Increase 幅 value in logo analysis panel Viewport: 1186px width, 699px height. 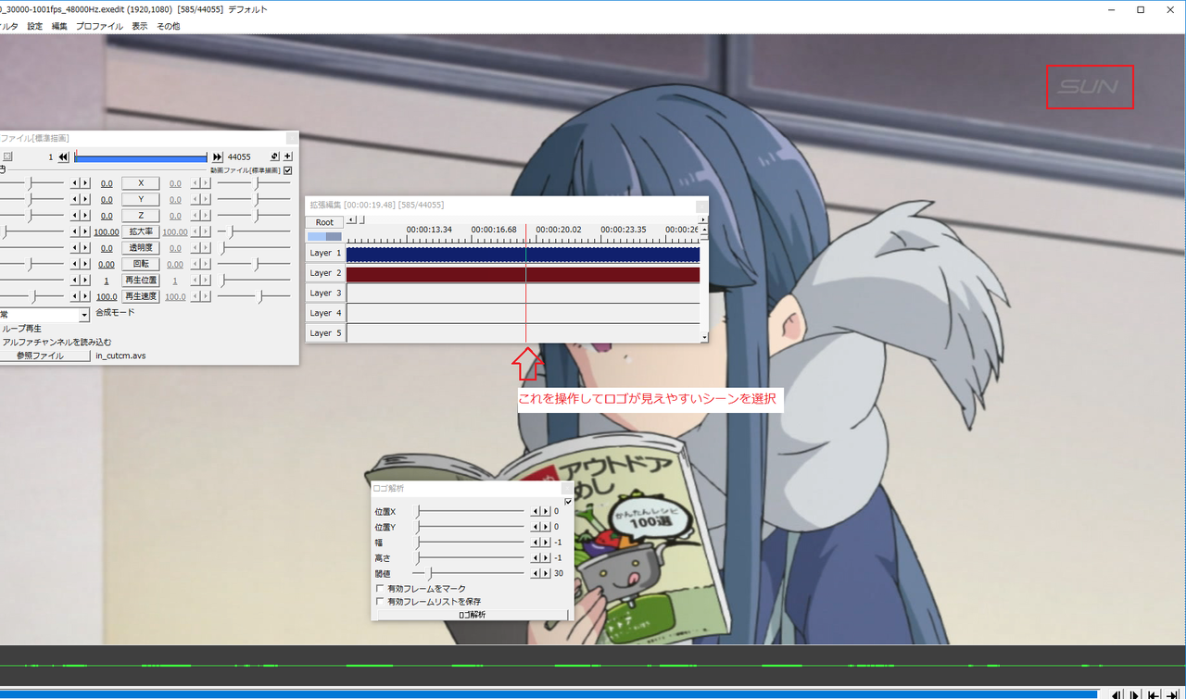(x=546, y=543)
